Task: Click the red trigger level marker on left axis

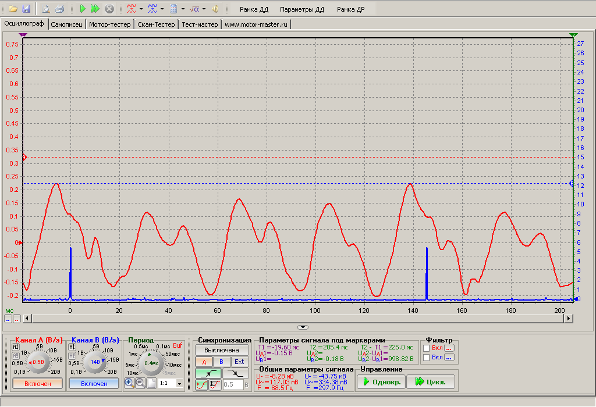Action: [24, 157]
